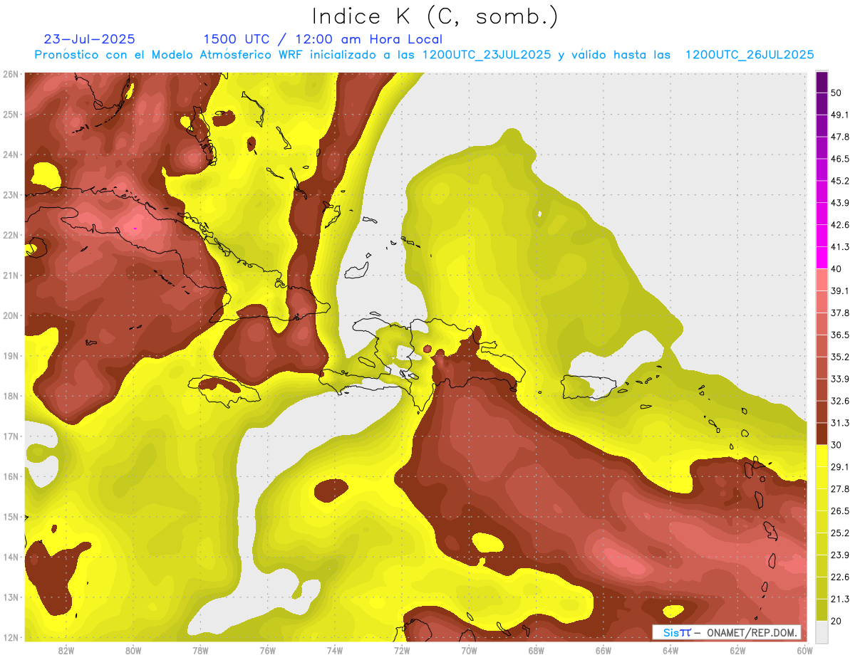Click the gray color bar segment below 20
Screen dimensions: 855x660
point(822,632)
